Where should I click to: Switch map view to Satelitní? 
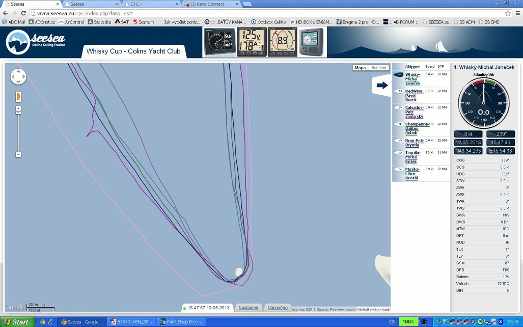pos(378,68)
